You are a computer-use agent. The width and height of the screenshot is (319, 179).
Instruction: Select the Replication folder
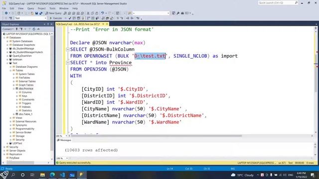pos(15,155)
